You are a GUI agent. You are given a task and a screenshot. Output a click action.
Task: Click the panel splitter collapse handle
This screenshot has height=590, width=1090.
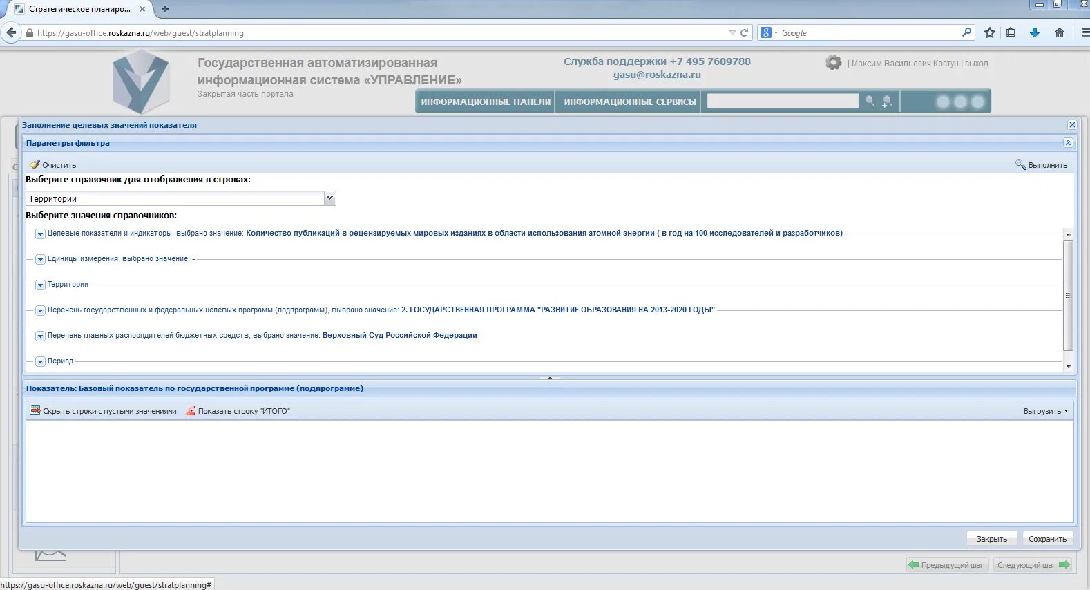[x=550, y=377]
